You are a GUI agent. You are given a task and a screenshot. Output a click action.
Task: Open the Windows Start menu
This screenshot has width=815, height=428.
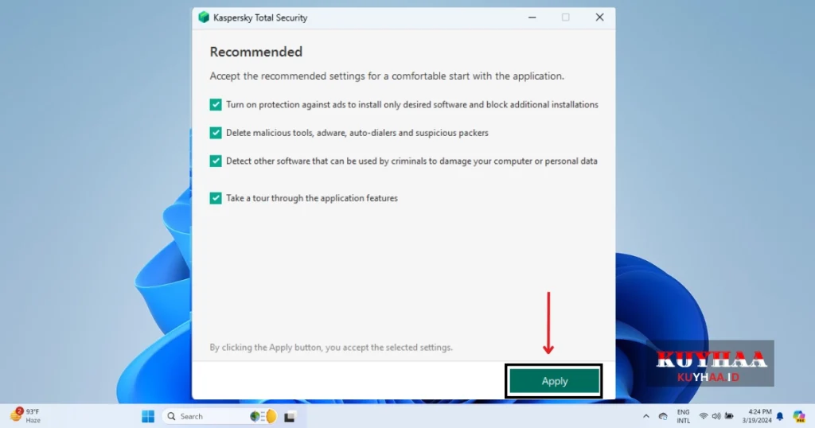pos(148,416)
